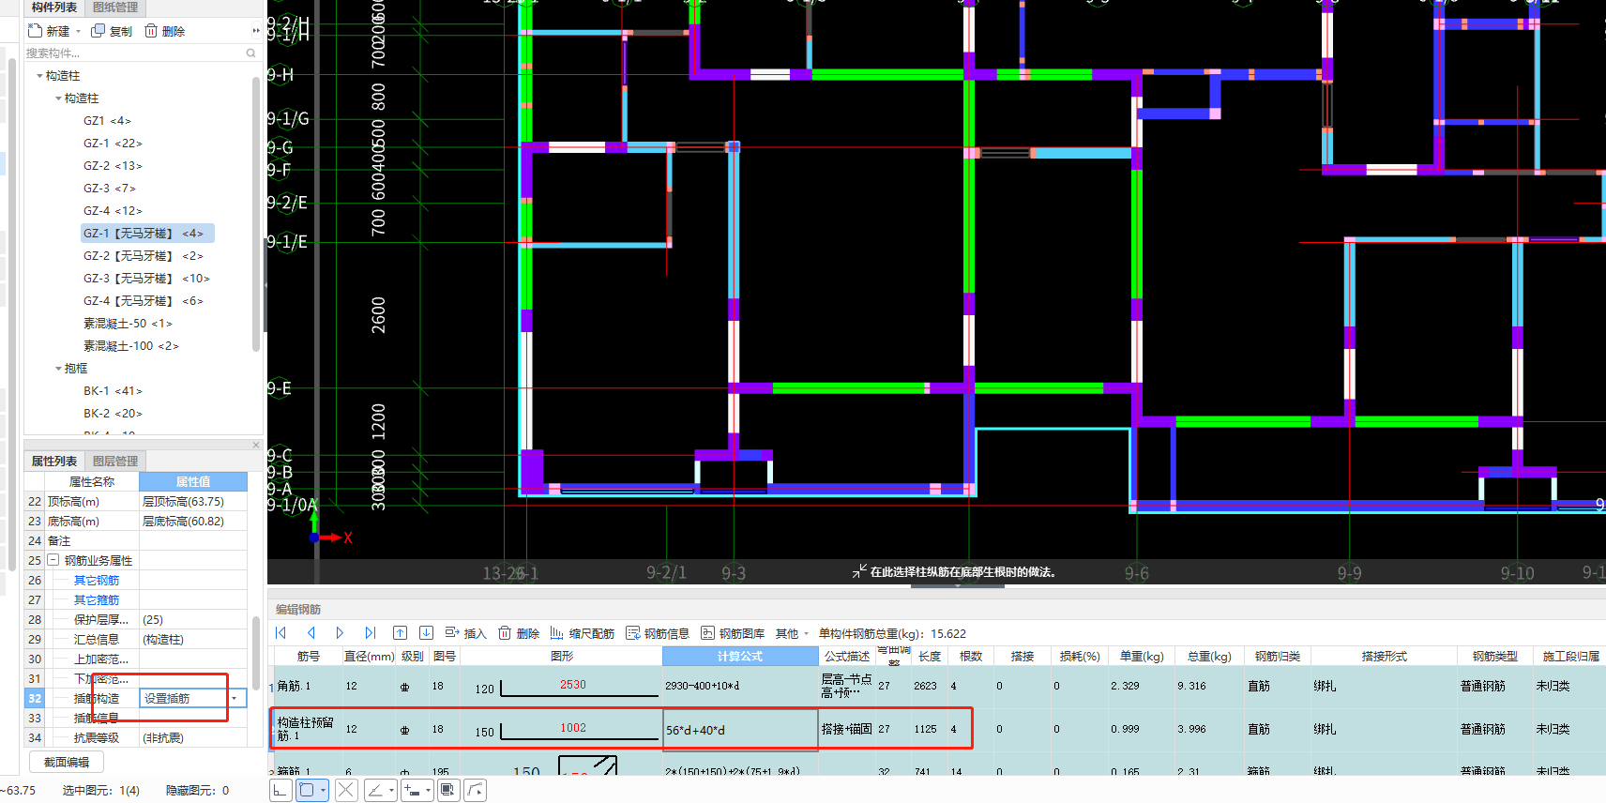This screenshot has height=803, width=1606.
Task: Open dropdown arrow next to 新建
Action: [x=78, y=32]
